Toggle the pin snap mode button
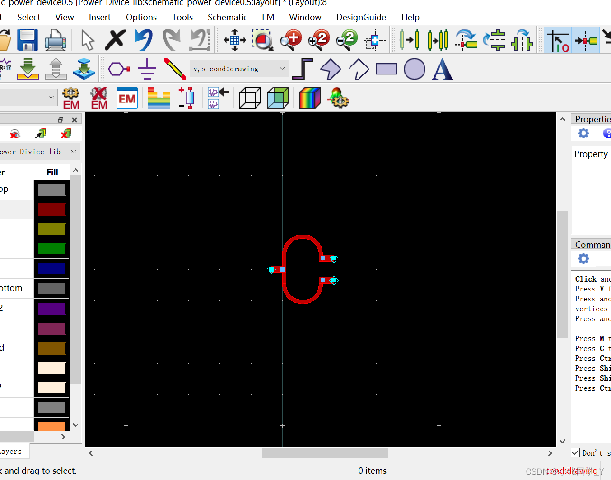The height and width of the screenshot is (480, 611). click(586, 40)
